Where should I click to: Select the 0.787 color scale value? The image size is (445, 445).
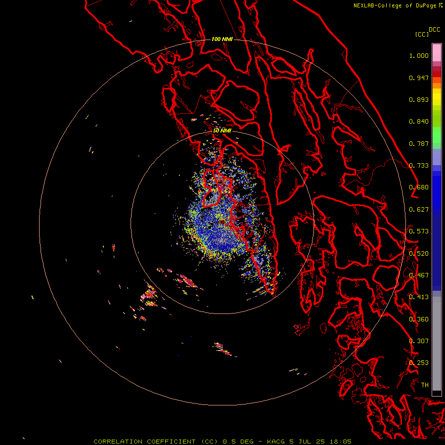click(419, 143)
